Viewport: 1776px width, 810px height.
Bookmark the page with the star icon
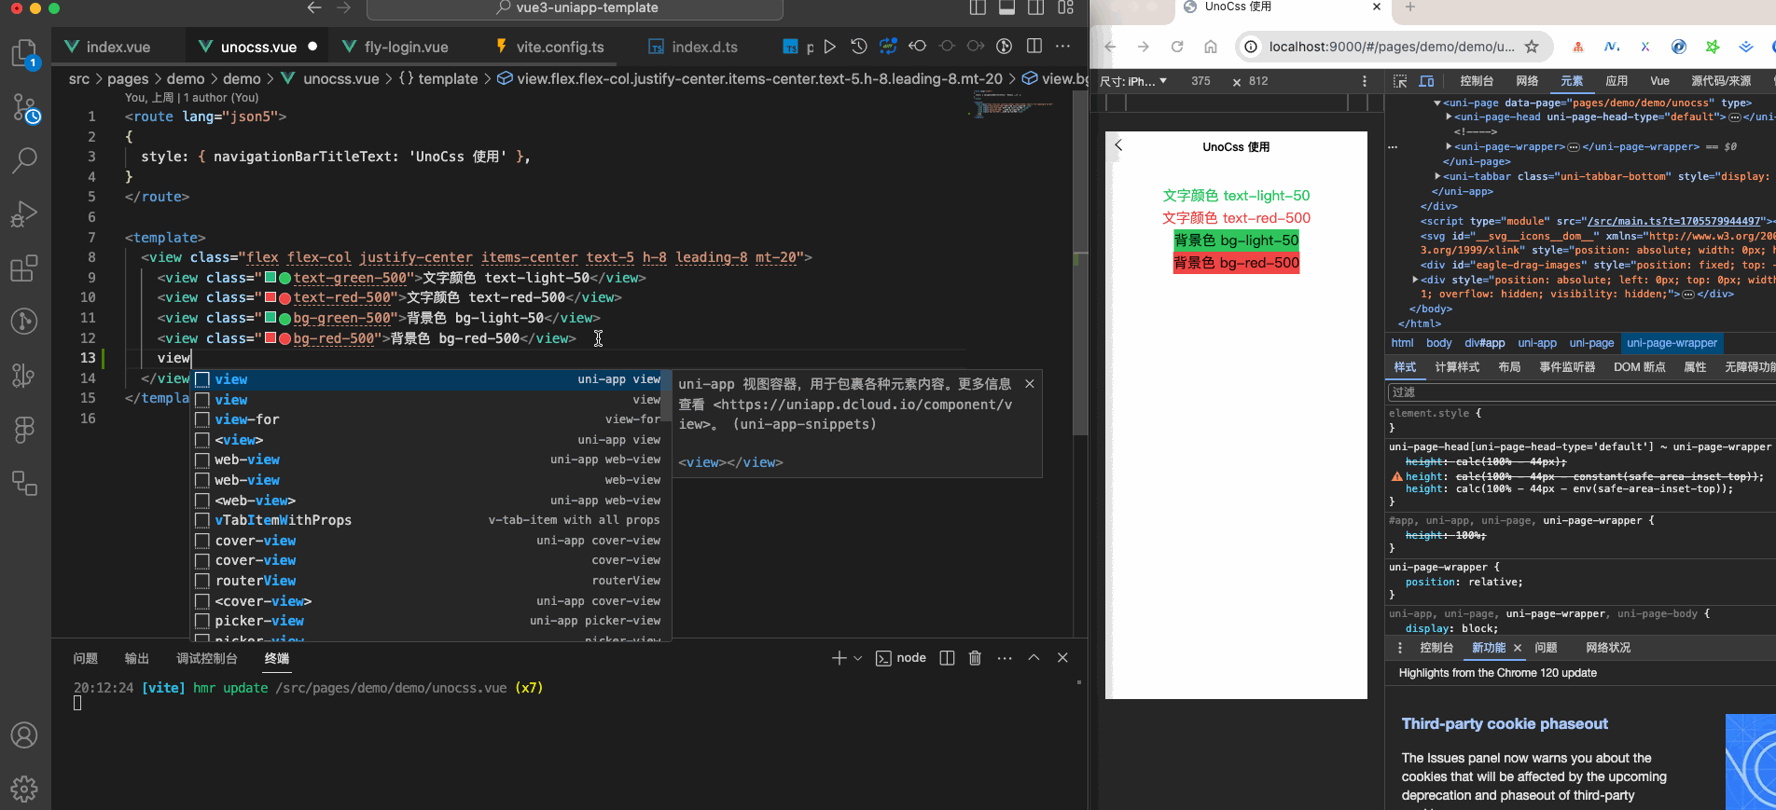(x=1532, y=47)
